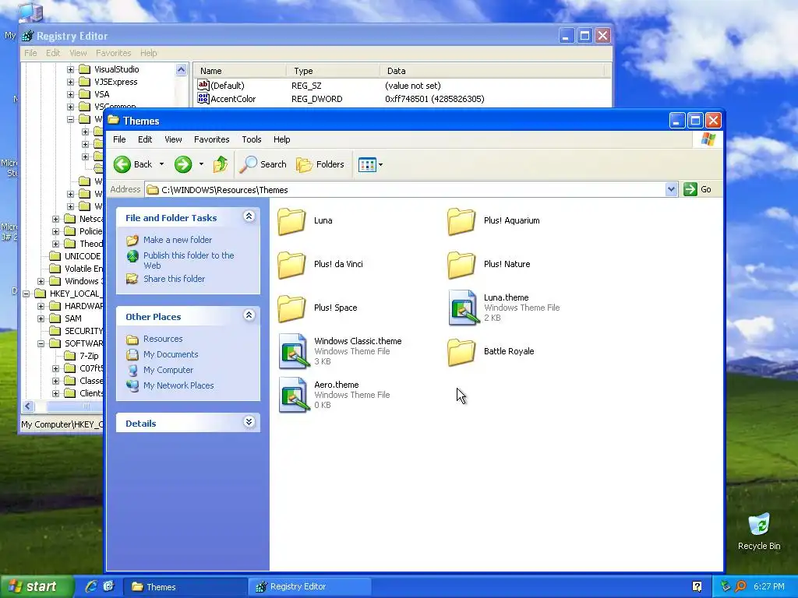Screen dimensions: 798x598
Task: Expand the VJSExpress registry key
Action: click(70, 82)
